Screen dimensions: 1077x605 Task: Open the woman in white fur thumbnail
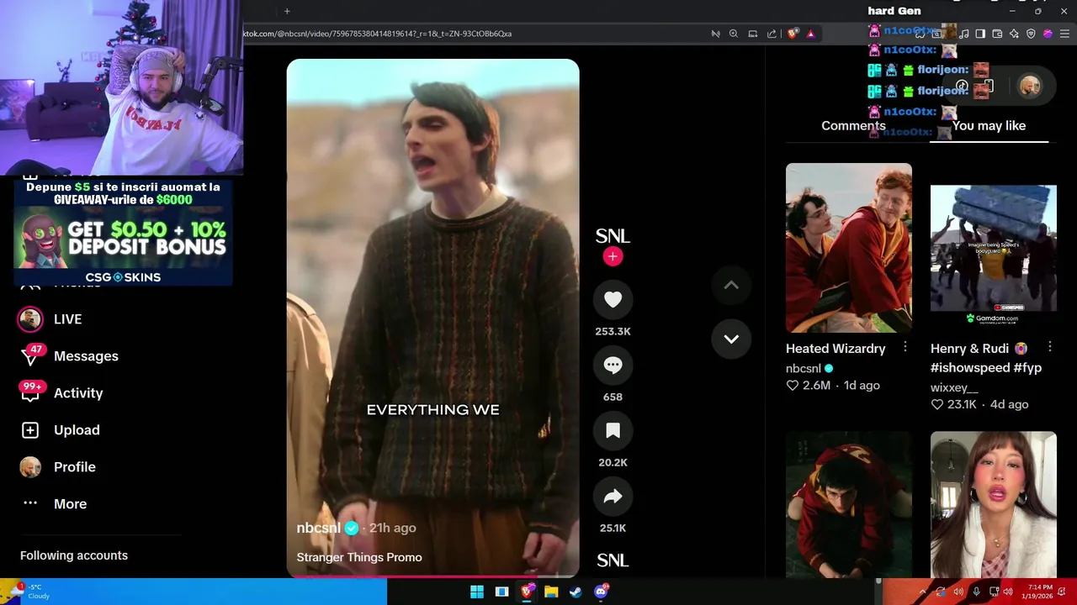pyautogui.click(x=993, y=504)
